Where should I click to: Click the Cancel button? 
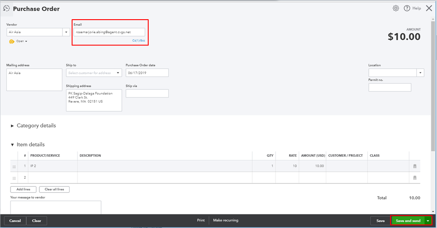[15, 221]
